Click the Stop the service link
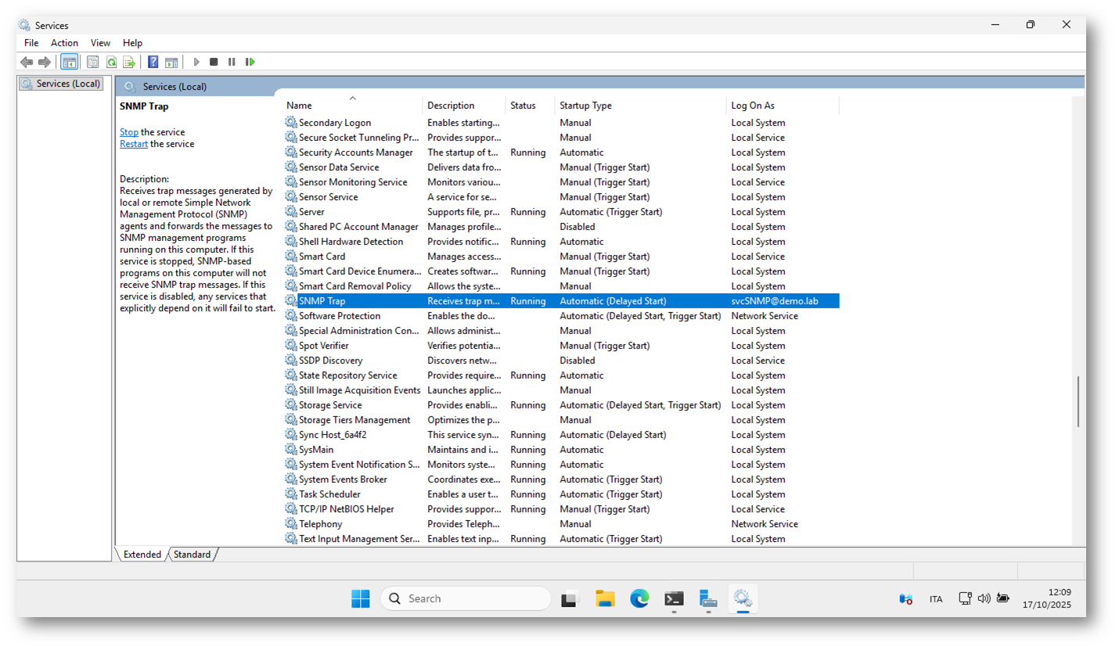 click(x=129, y=132)
